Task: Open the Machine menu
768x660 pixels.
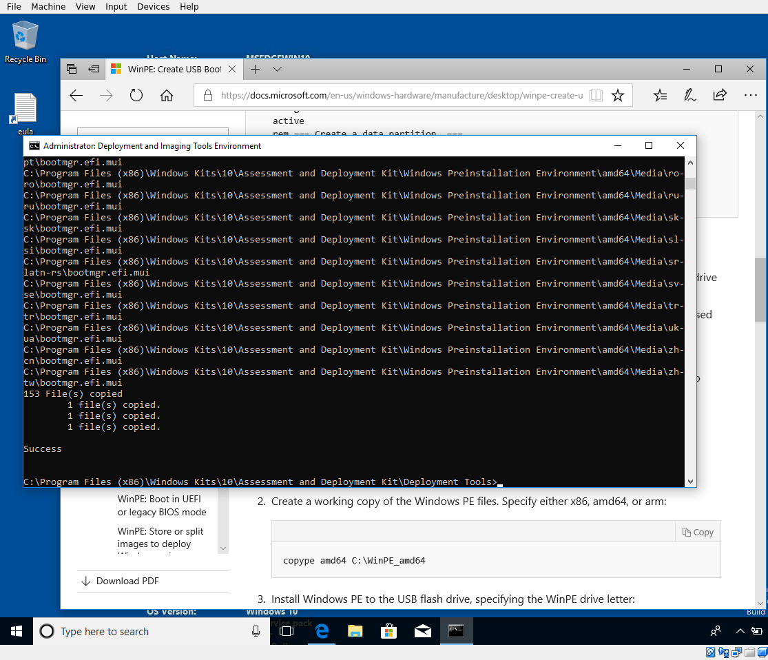Action: [x=48, y=6]
